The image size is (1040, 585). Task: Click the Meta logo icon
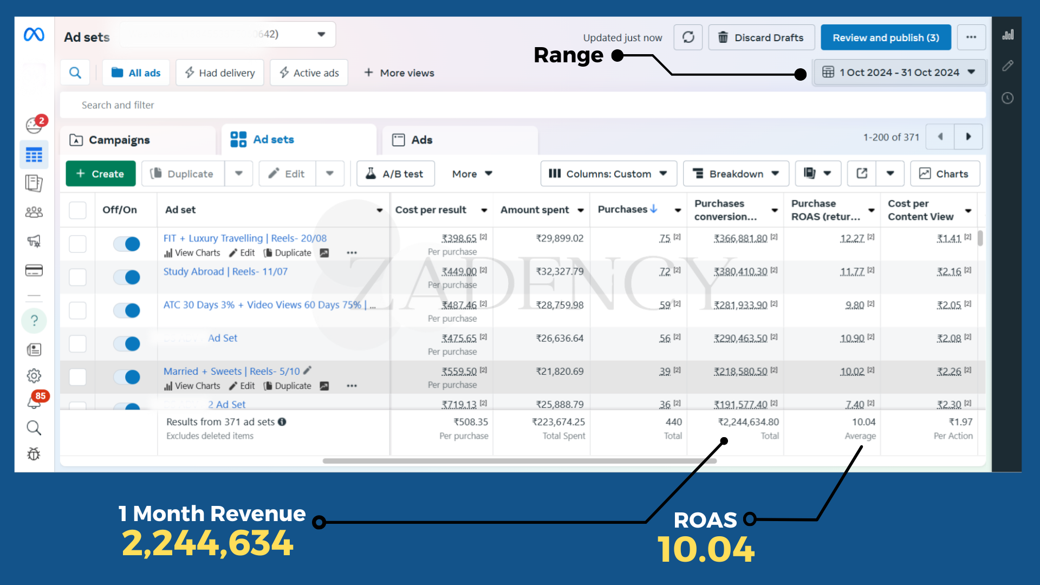click(34, 35)
